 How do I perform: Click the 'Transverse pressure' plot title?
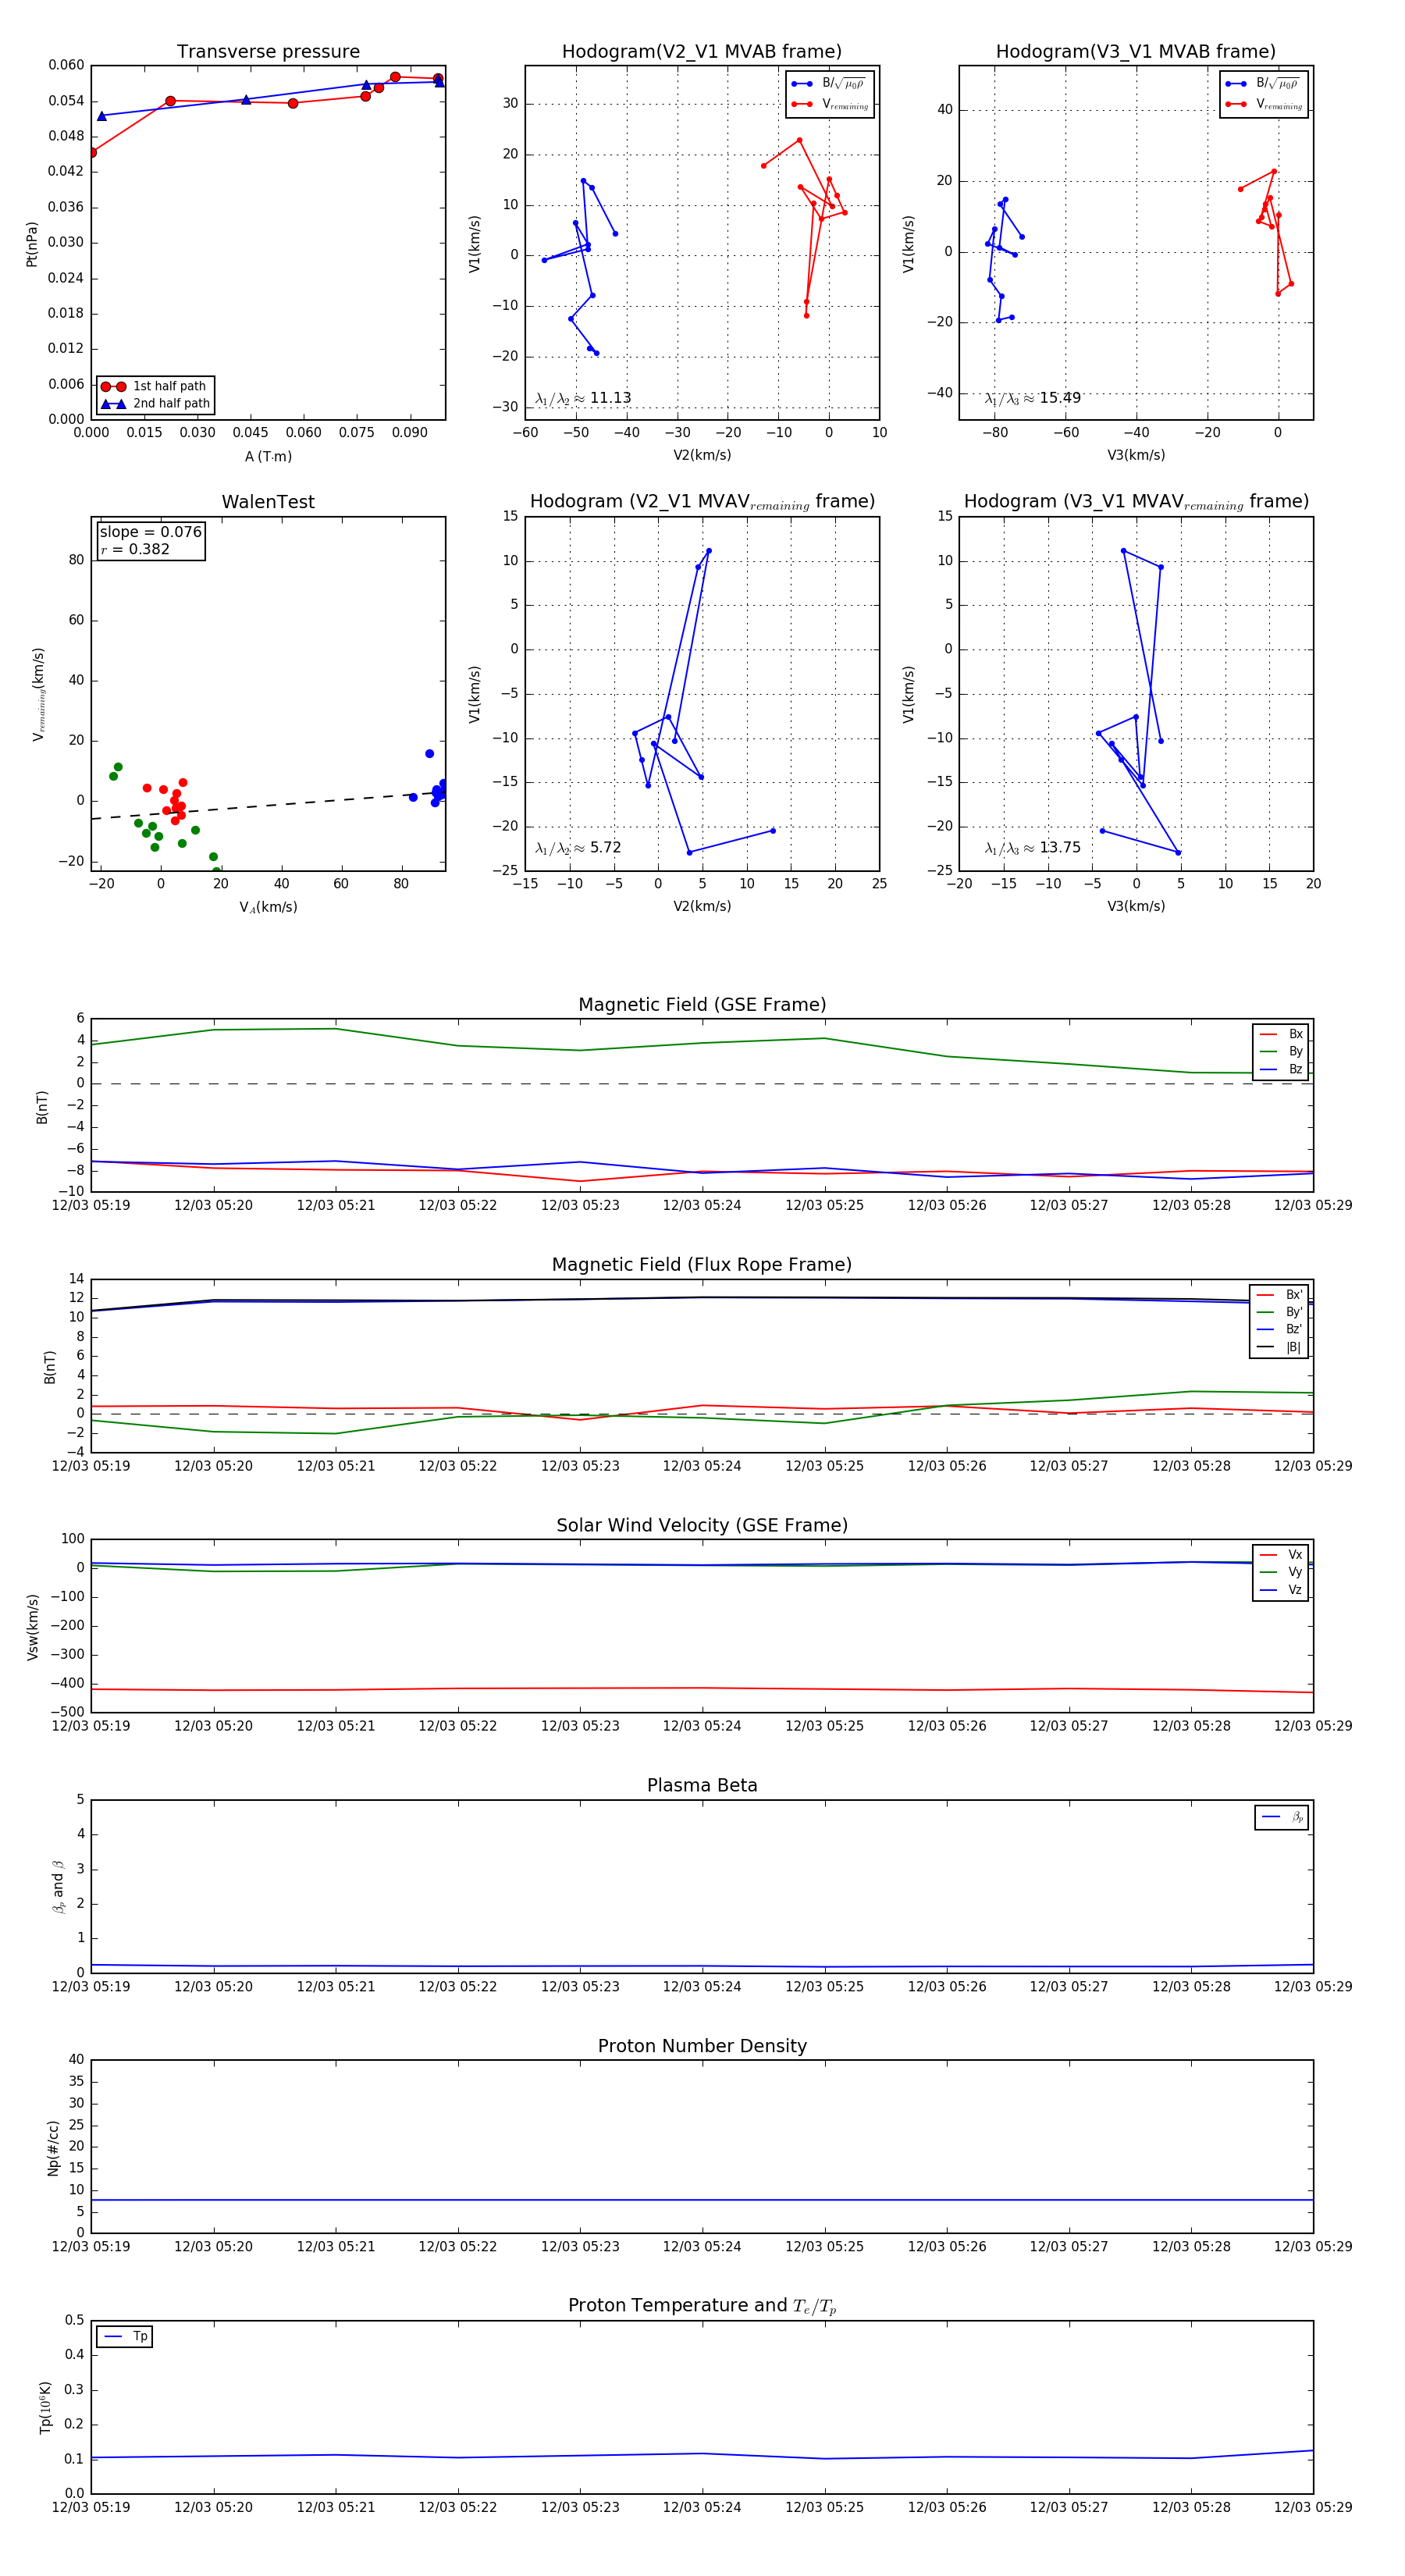pos(268,52)
